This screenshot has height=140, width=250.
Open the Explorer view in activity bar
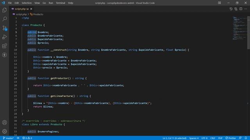[x=4, y=10]
